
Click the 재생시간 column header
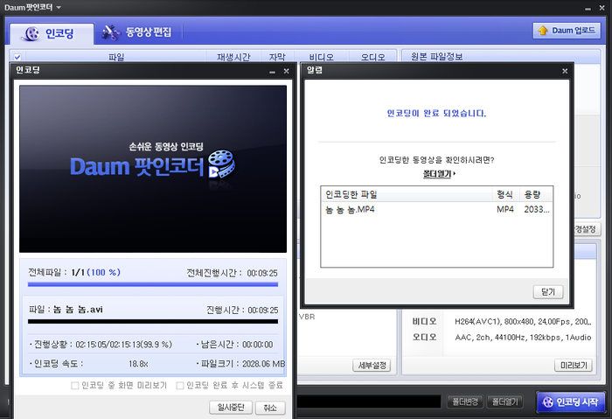(x=233, y=57)
